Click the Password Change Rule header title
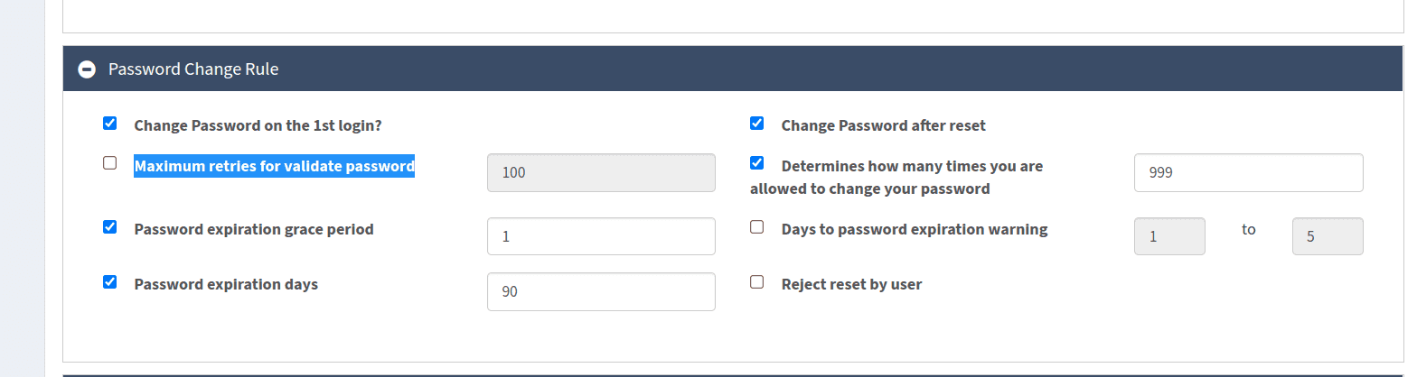The width and height of the screenshot is (1417, 377). tap(192, 69)
